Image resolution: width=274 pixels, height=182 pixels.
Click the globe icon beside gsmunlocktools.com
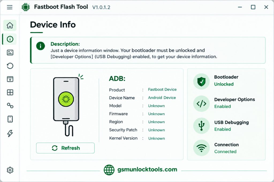tap(109, 170)
